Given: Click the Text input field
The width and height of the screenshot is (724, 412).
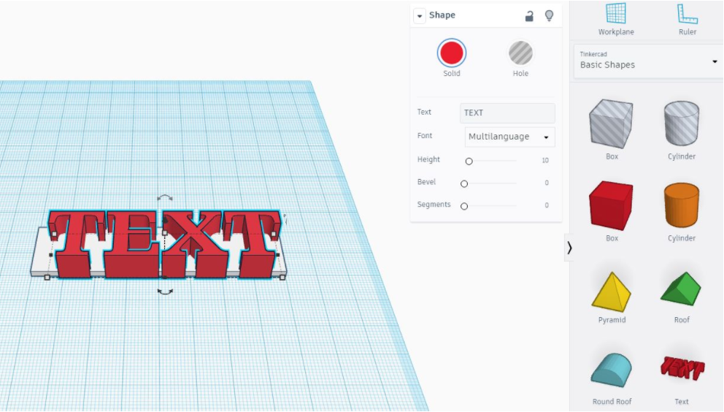Looking at the screenshot, I should [x=507, y=112].
